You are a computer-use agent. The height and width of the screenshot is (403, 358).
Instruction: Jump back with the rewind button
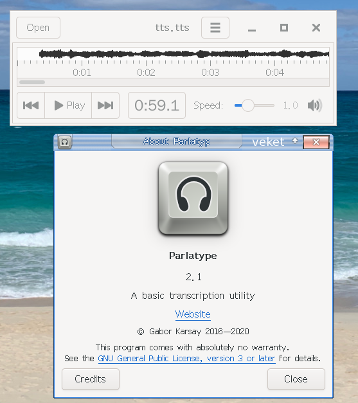tap(31, 105)
